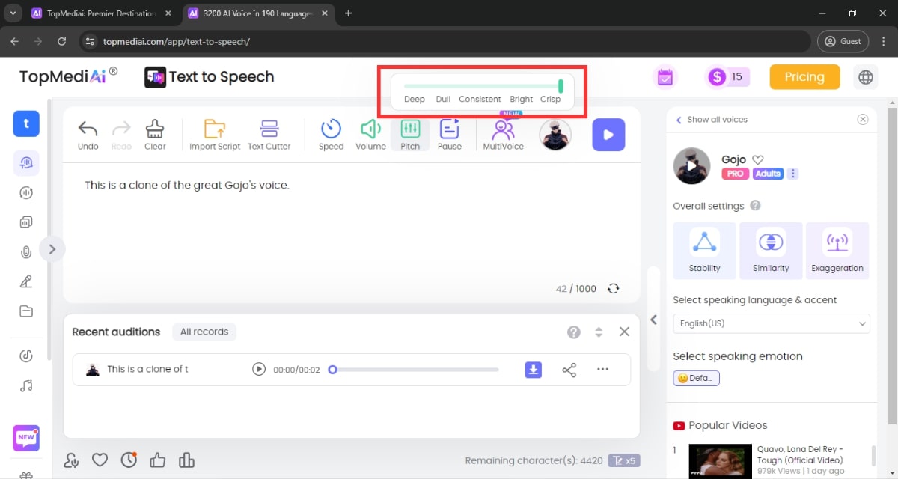Open the MultiVoice feature

(503, 135)
